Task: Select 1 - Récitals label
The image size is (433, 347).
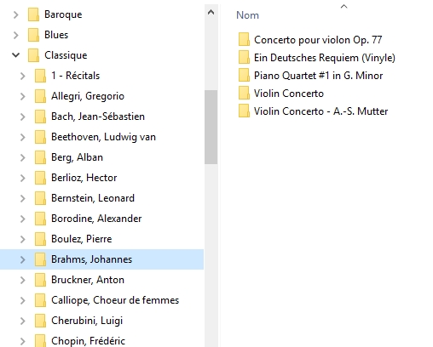Action: pyautogui.click(x=76, y=76)
